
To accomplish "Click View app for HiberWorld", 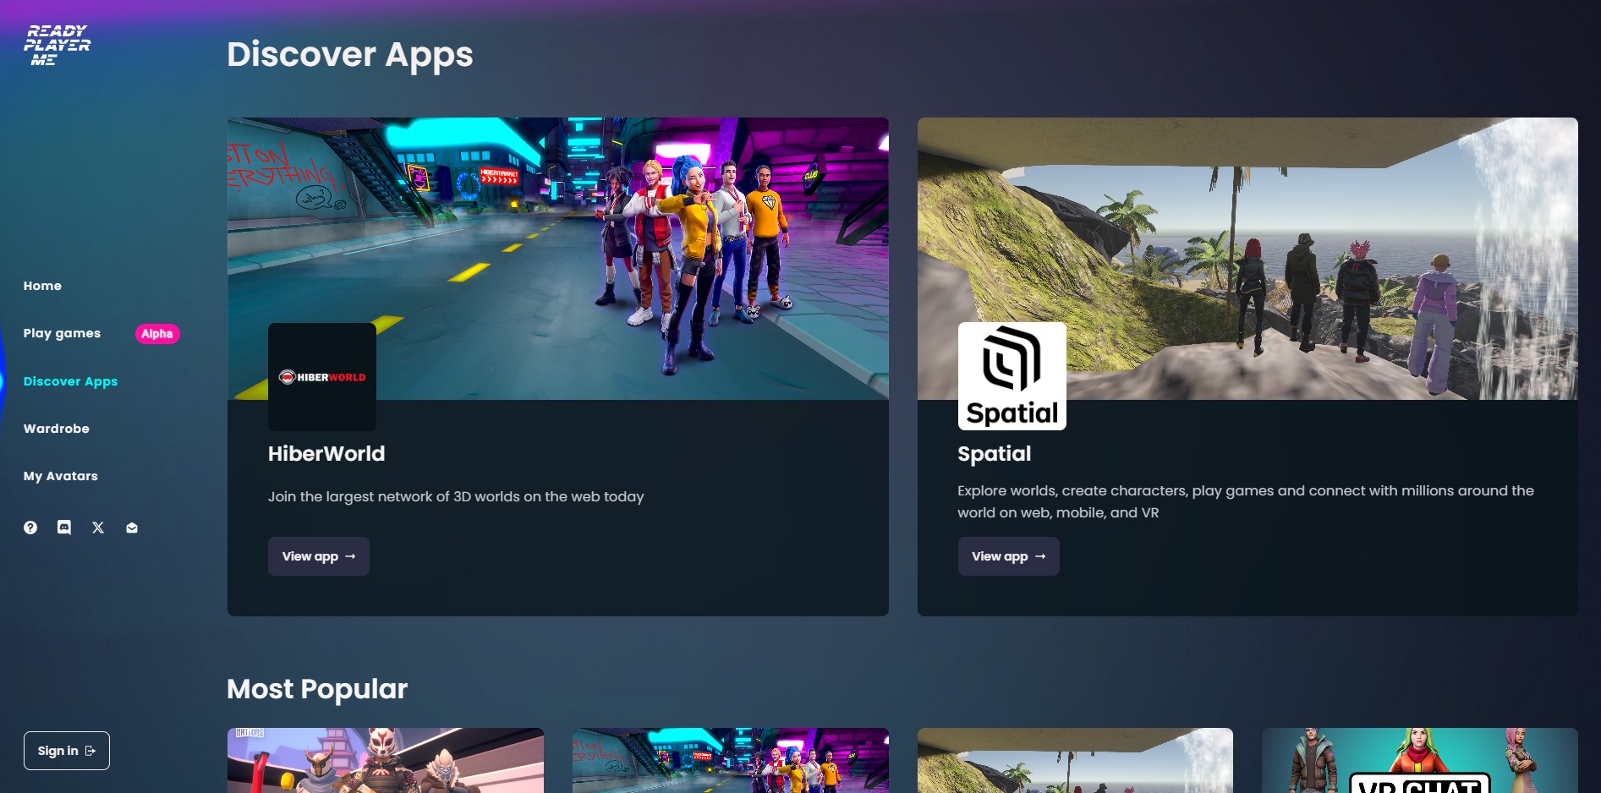I will 319,556.
